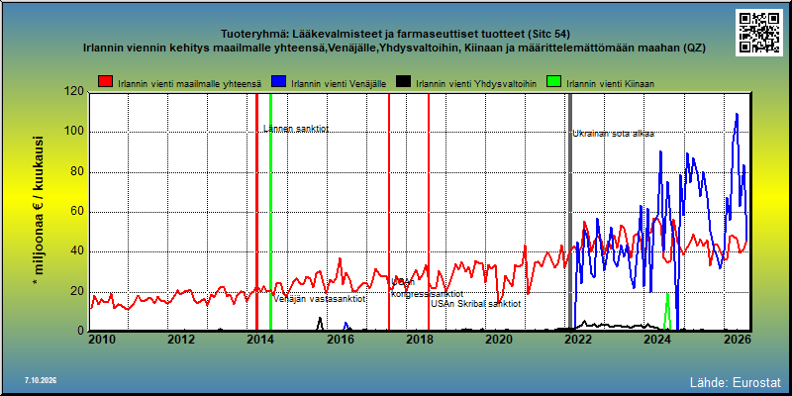792x396 pixels.
Task: Click the green China spike in 2024
Action: point(667,312)
